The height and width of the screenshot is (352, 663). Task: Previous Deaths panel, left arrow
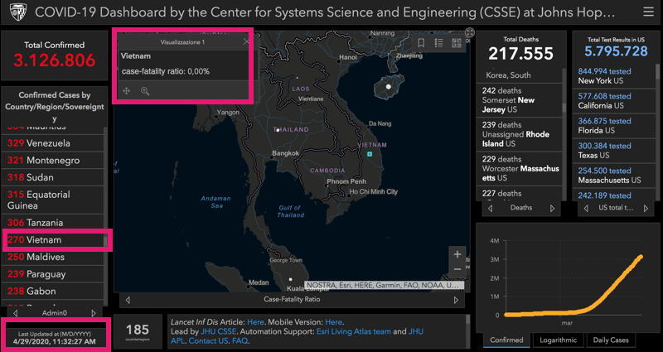point(491,208)
